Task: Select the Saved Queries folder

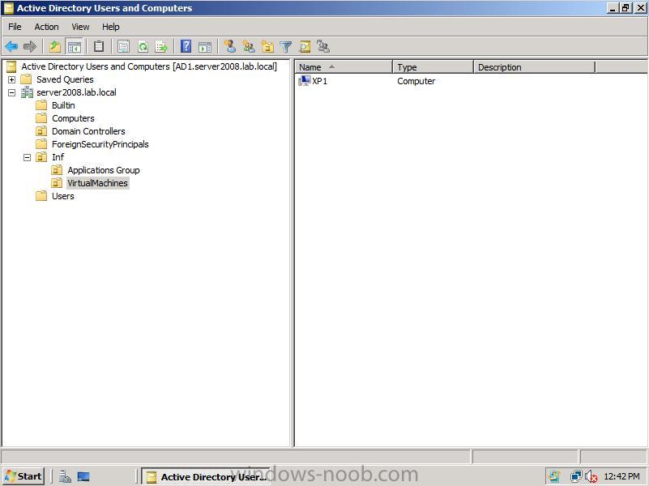Action: coord(65,79)
